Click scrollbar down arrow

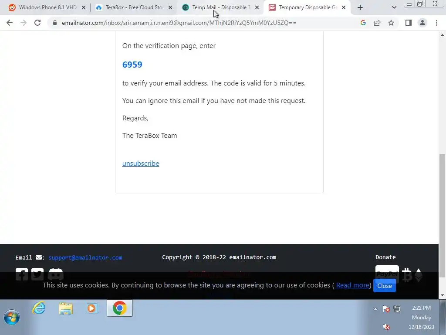click(442, 295)
